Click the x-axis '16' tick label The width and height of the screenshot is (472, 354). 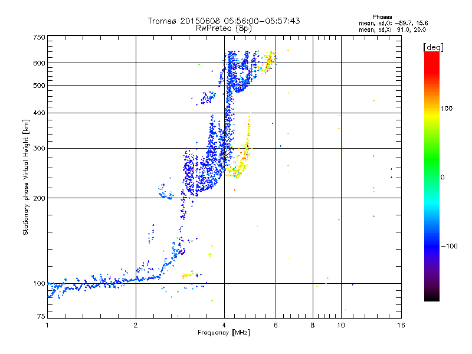click(401, 325)
